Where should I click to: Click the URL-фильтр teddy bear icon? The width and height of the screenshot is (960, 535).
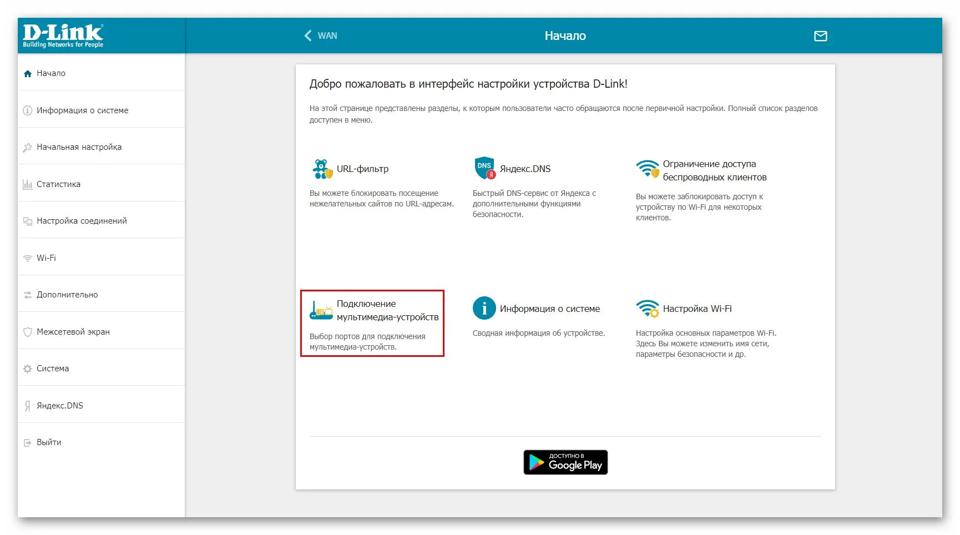tap(322, 169)
